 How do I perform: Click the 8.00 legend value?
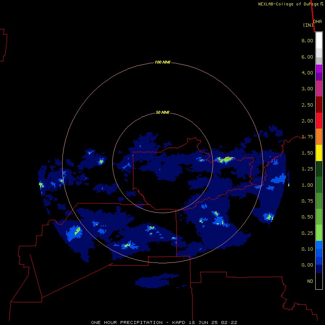307,40
